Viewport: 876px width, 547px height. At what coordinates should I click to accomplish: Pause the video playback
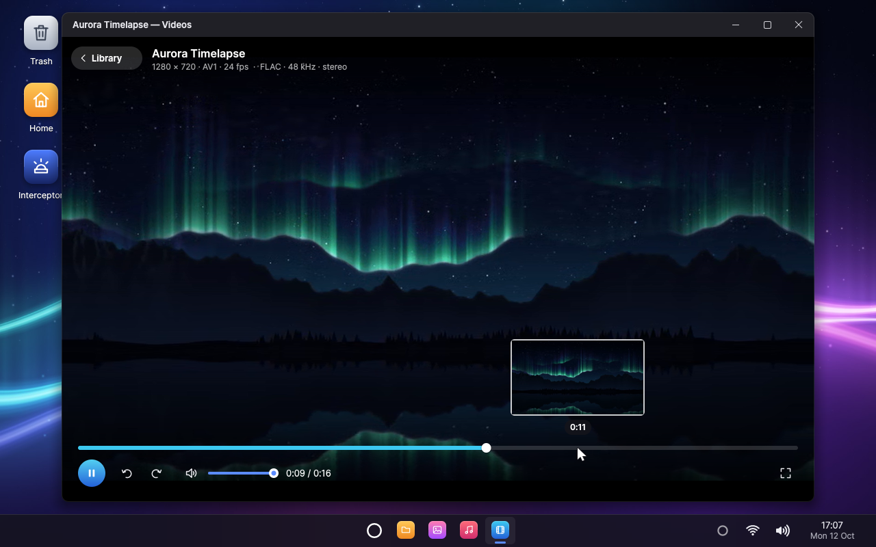[92, 473]
